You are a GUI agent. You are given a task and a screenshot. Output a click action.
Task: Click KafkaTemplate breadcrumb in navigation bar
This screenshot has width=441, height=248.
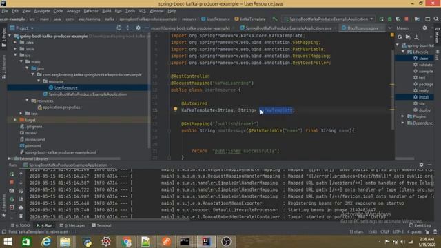249,19
